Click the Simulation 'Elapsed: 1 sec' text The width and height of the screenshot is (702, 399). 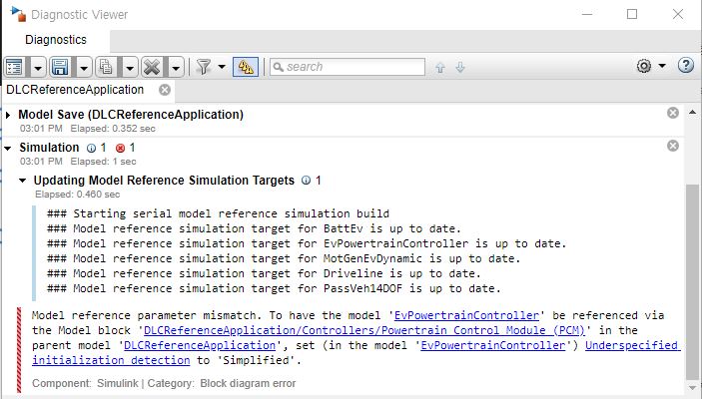click(x=104, y=162)
